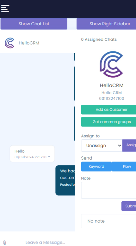Click the large HelloCRM profile logo
The height and width of the screenshot is (246, 136).
[111, 64]
